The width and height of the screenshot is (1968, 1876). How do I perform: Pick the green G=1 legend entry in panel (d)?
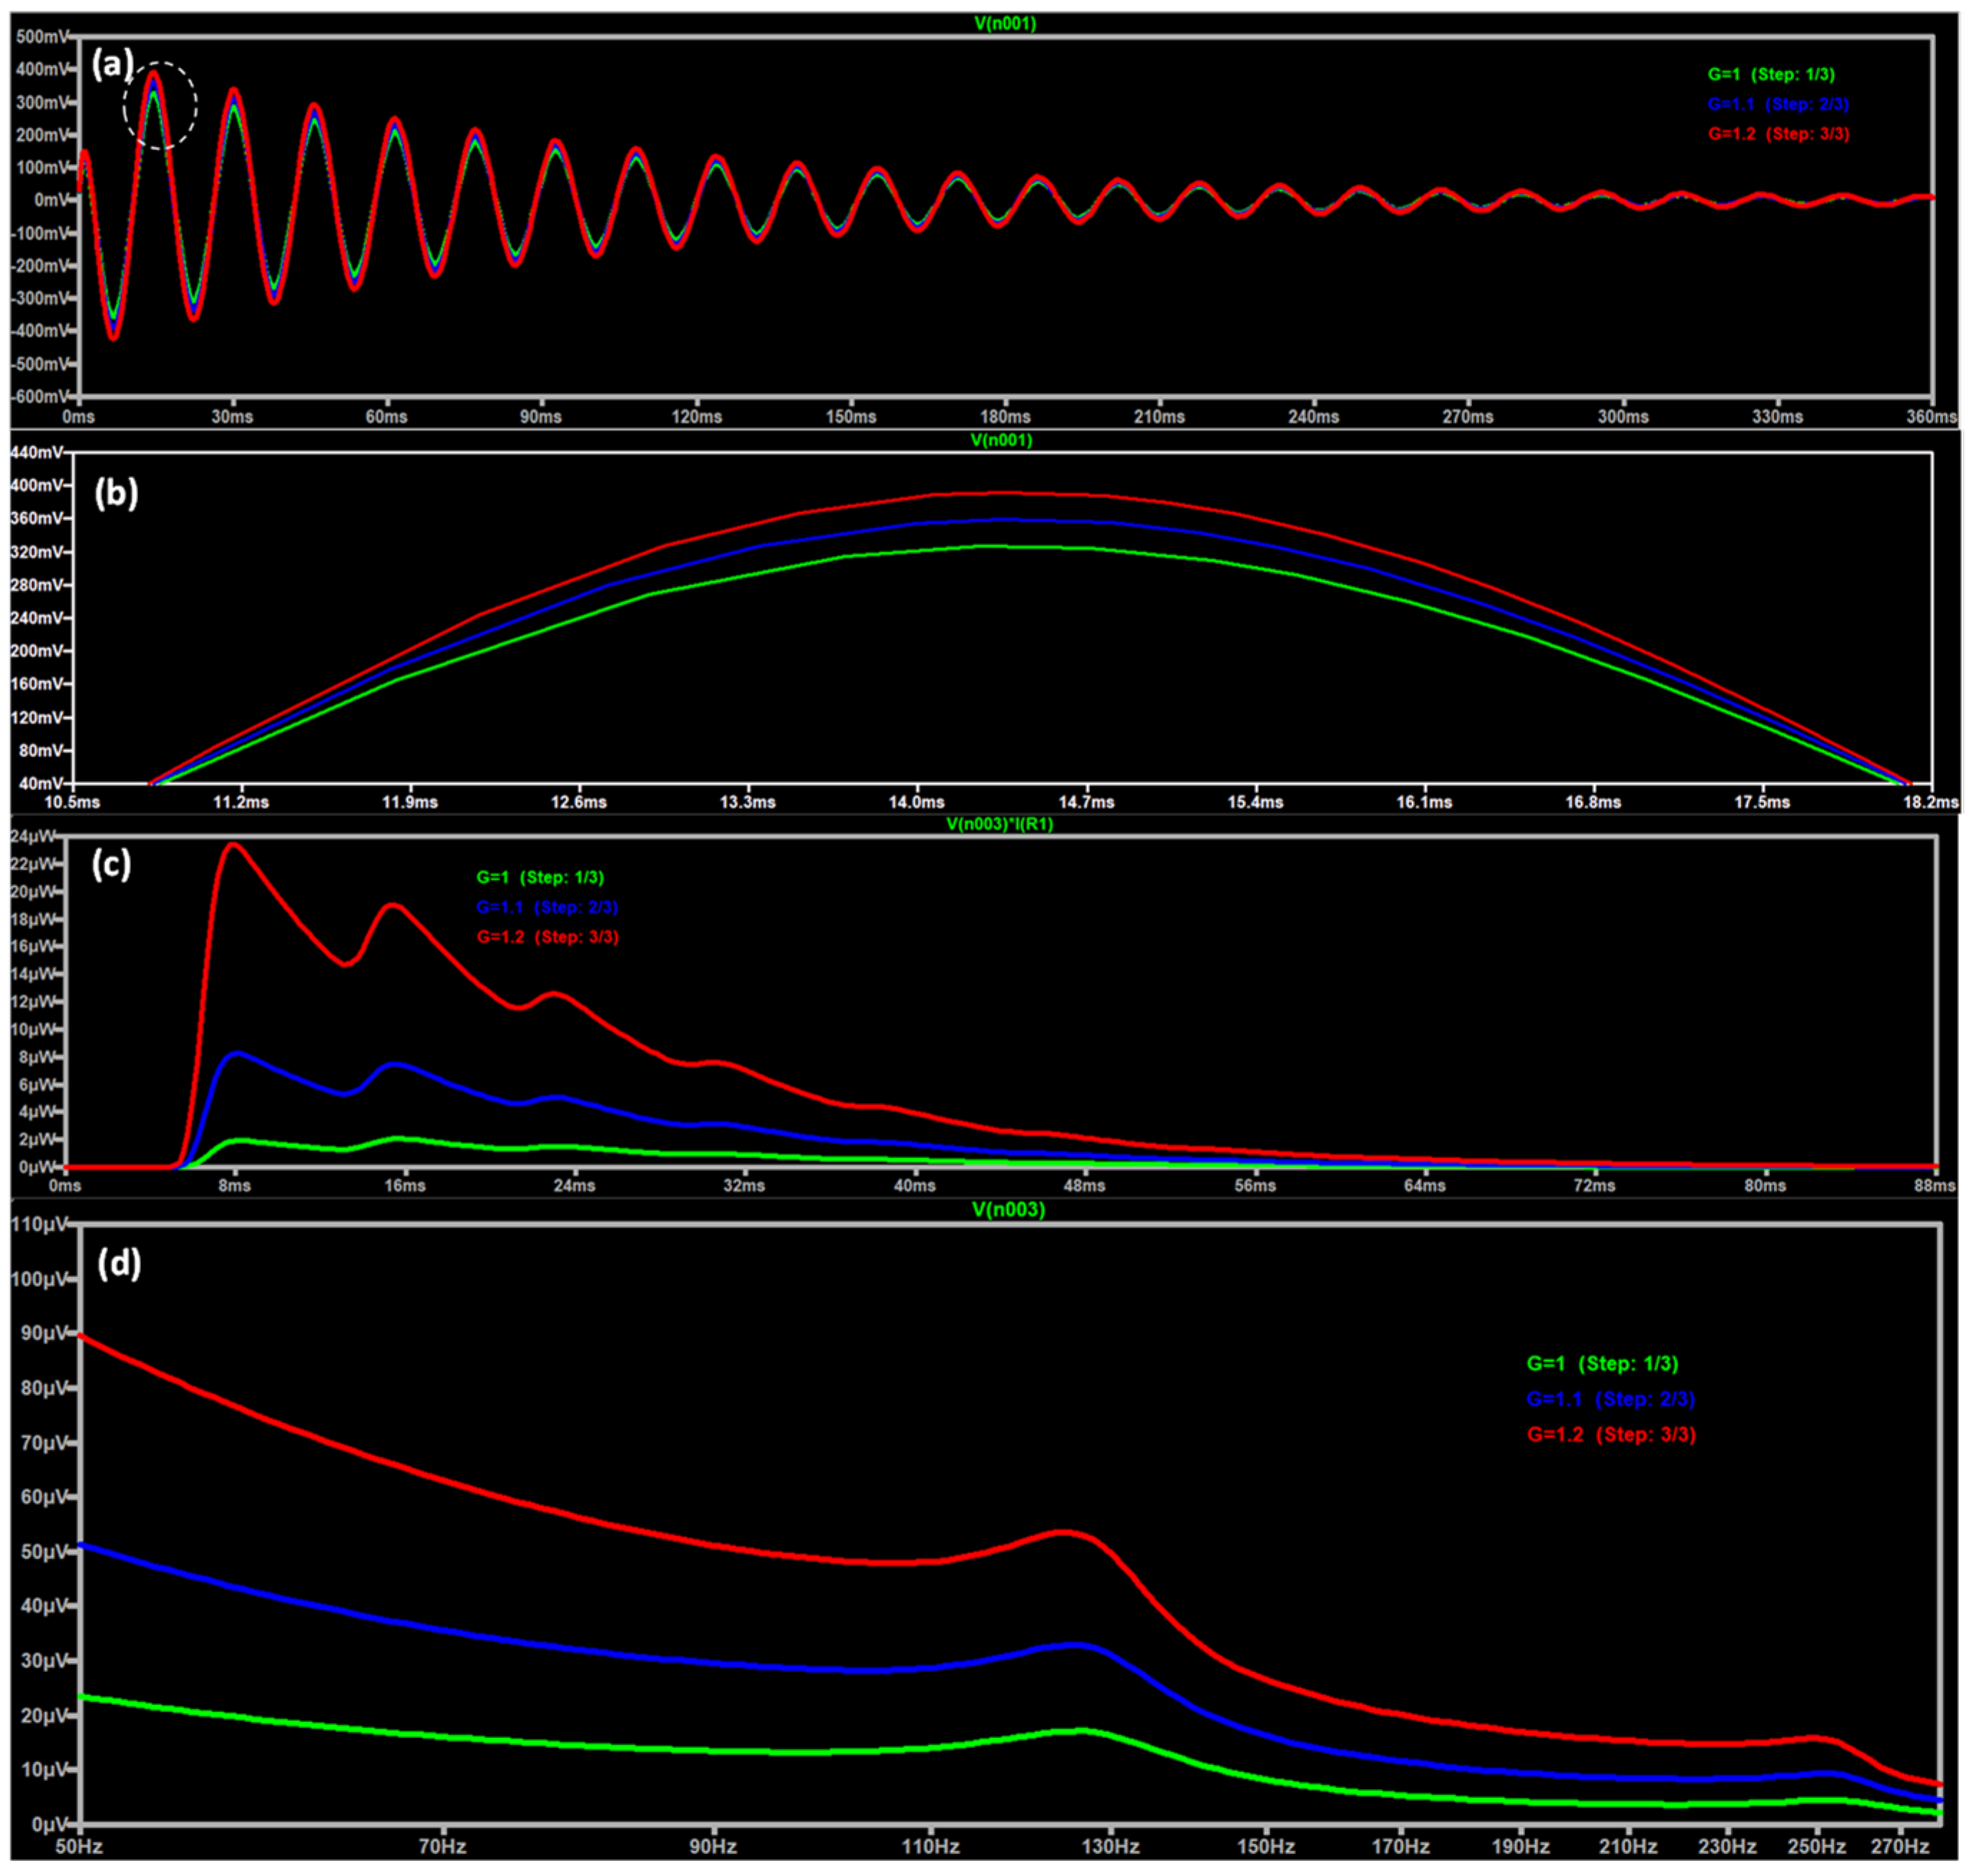point(1602,1363)
